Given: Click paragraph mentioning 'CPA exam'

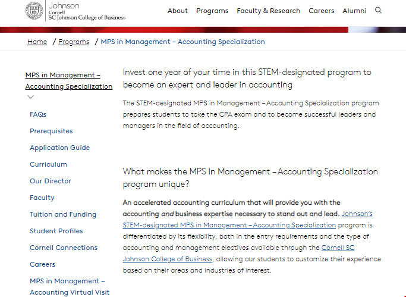Looking at the screenshot, I should click(251, 114).
